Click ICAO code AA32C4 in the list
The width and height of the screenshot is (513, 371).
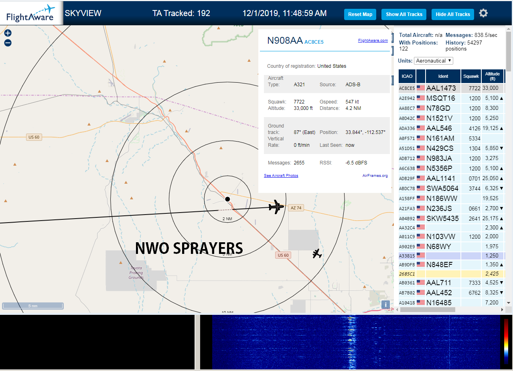[x=407, y=228]
